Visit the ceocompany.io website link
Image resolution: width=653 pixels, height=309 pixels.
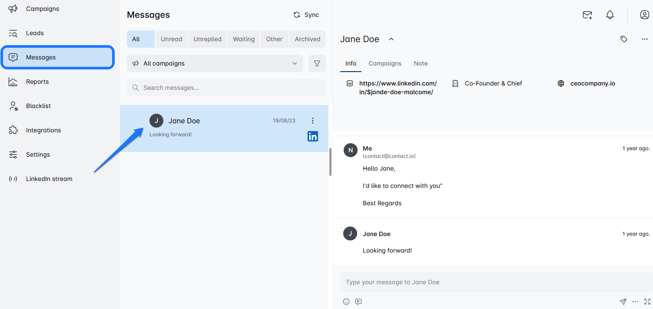(593, 83)
